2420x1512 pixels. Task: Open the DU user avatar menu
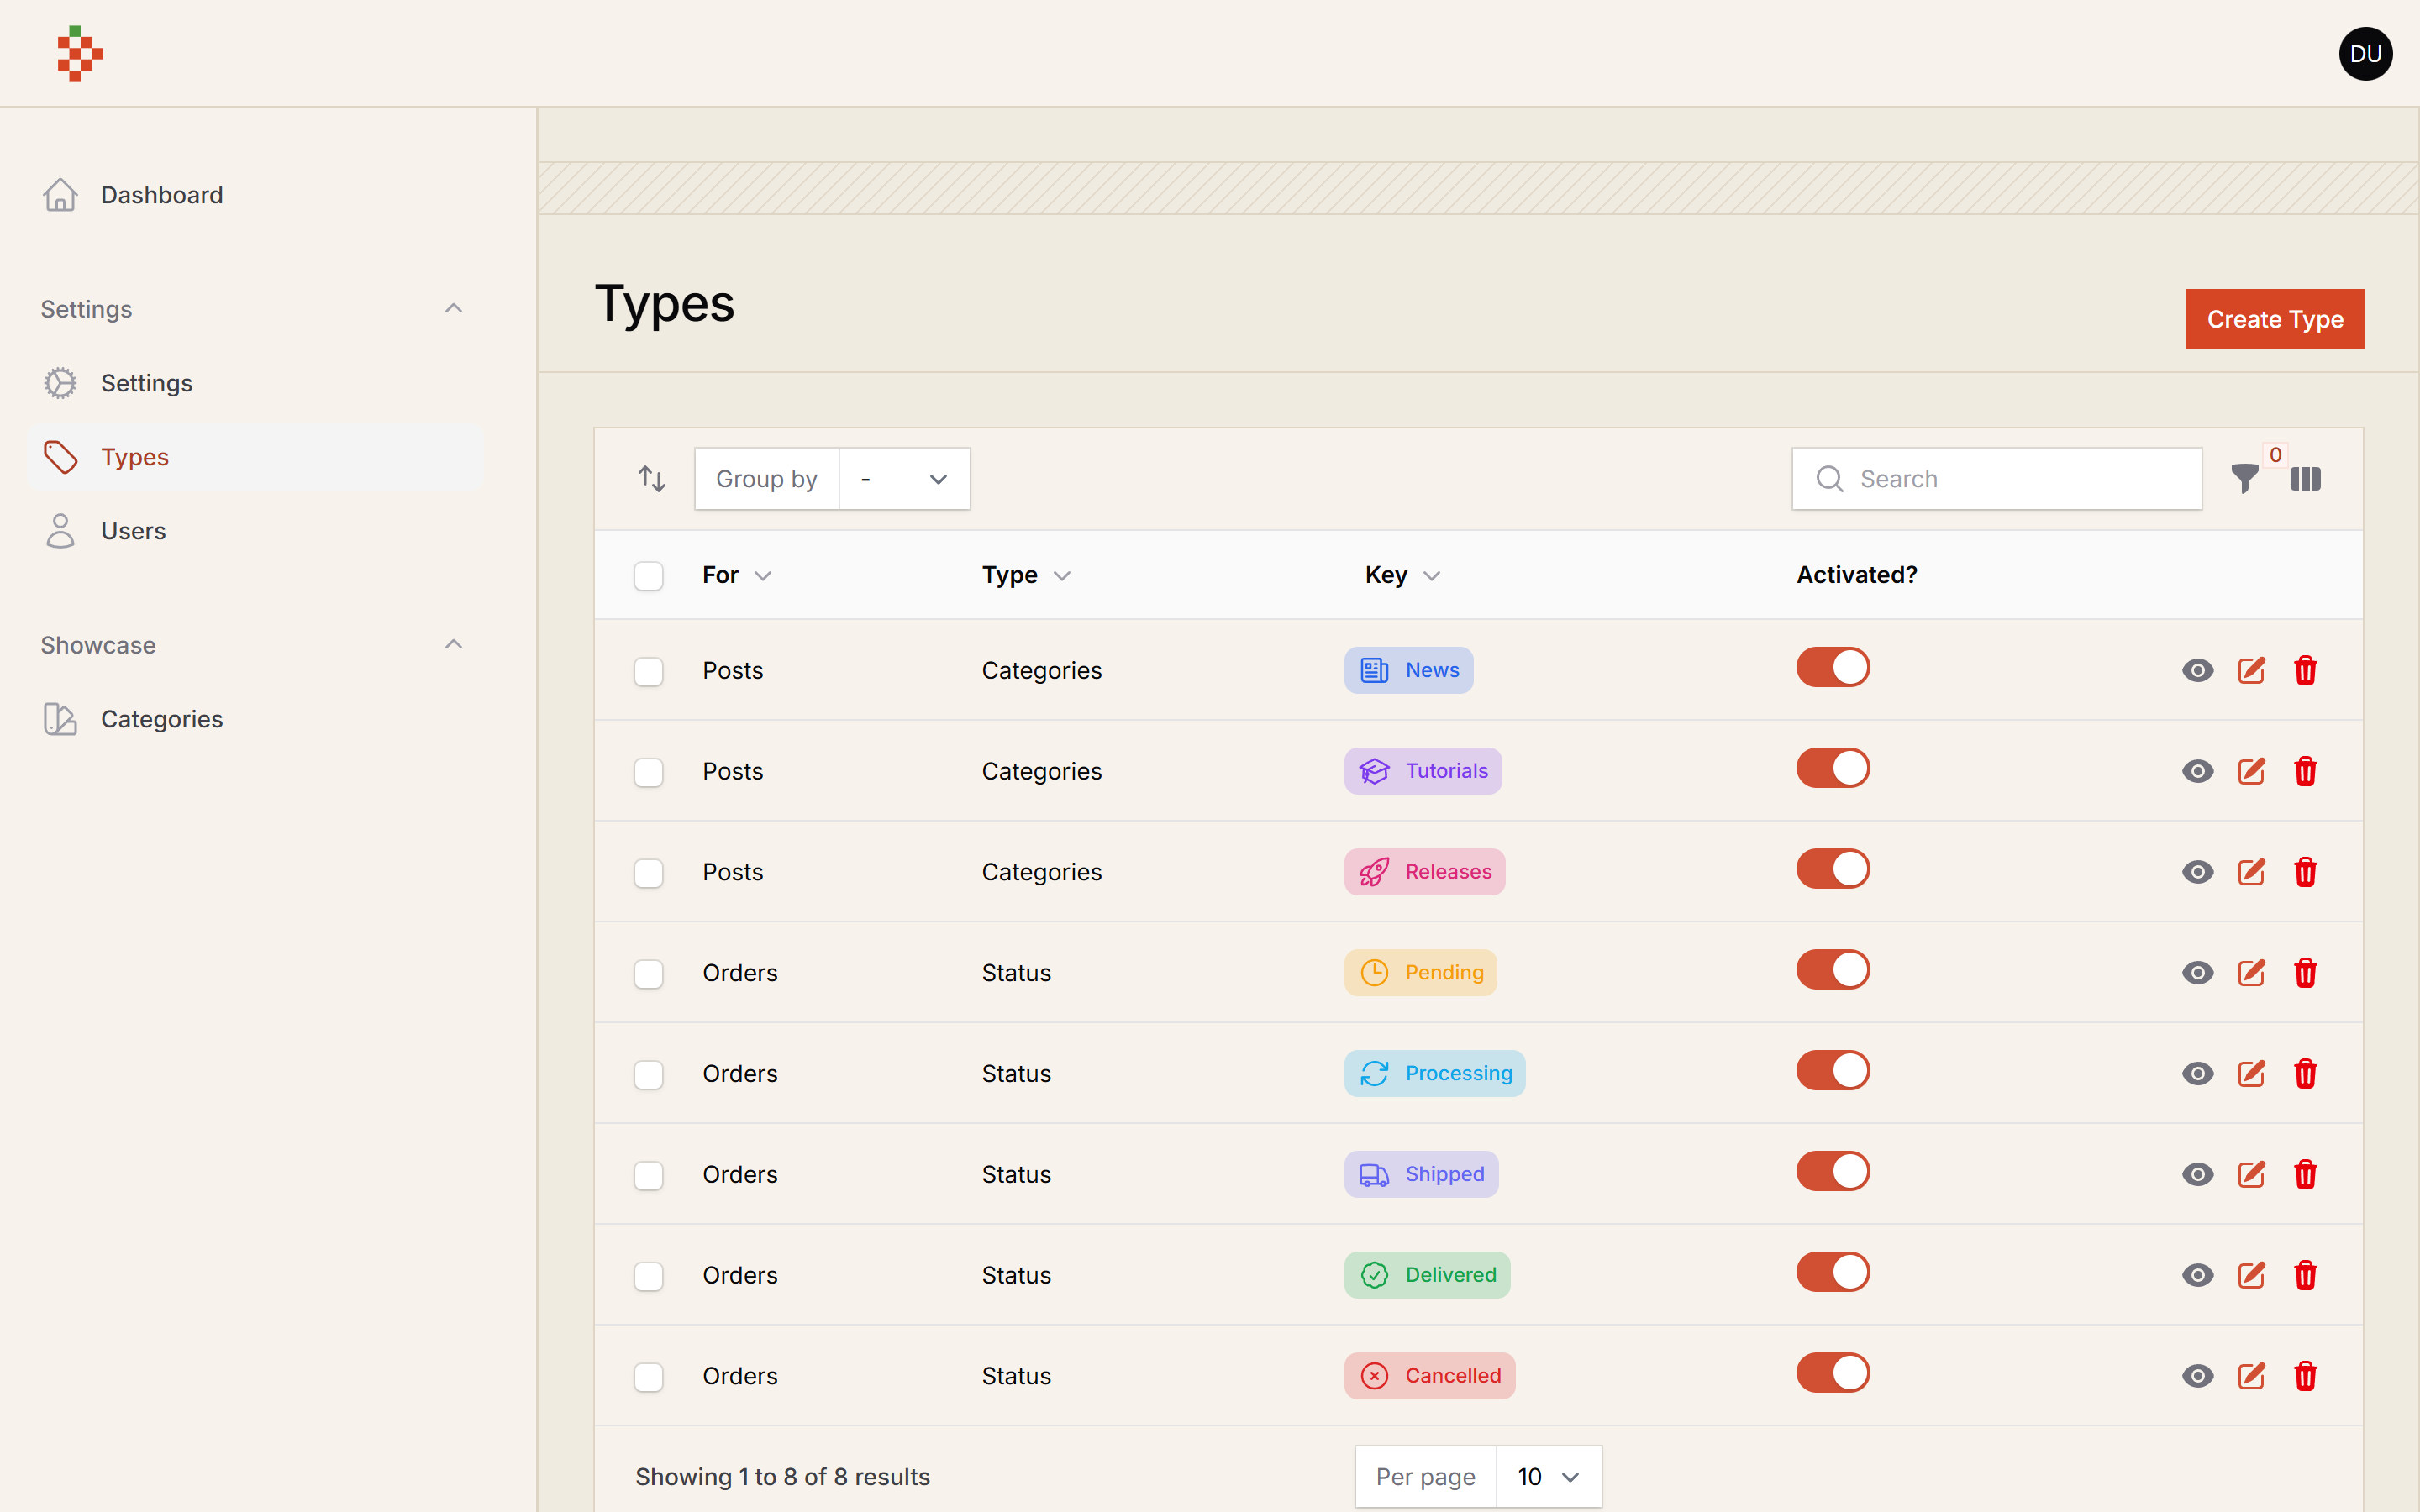click(x=2365, y=54)
